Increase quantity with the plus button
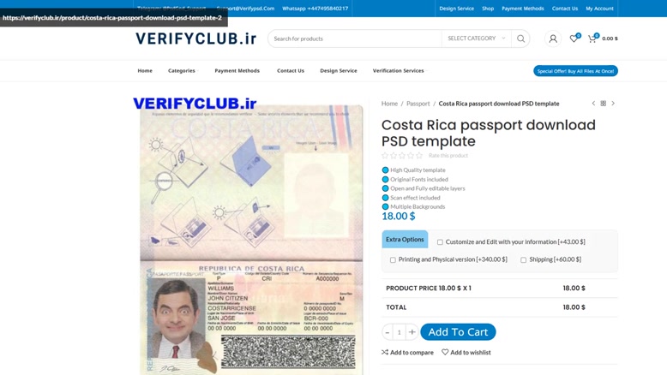 [412, 332]
